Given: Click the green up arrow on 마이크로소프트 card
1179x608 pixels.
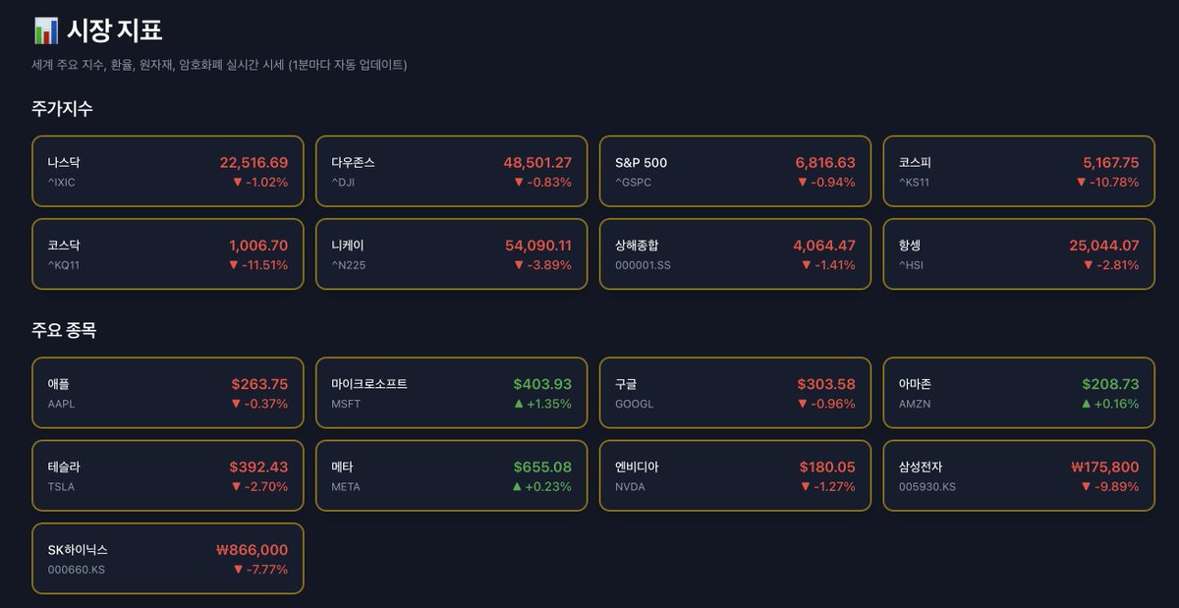Looking at the screenshot, I should [x=520, y=404].
